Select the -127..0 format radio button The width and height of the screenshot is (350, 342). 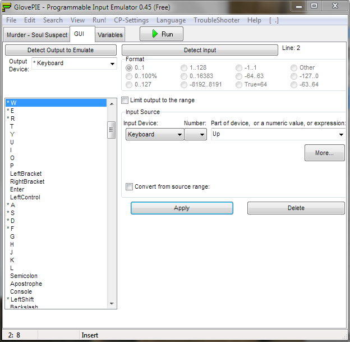pos(294,76)
